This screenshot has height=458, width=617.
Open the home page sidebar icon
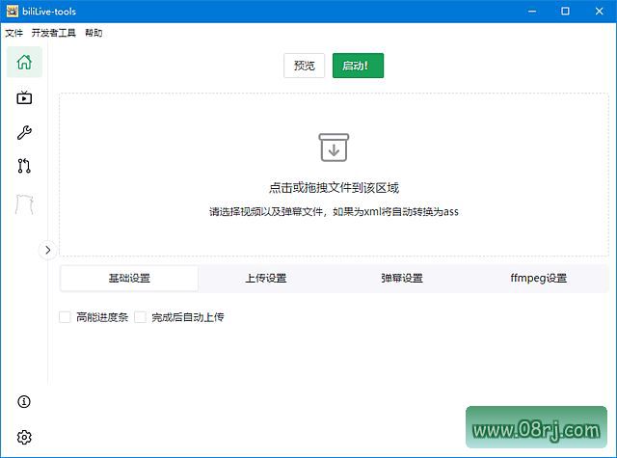tap(24, 62)
